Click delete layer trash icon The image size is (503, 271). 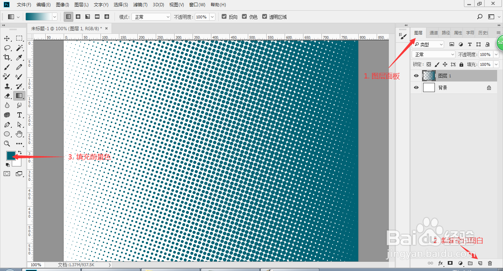tap(490, 263)
